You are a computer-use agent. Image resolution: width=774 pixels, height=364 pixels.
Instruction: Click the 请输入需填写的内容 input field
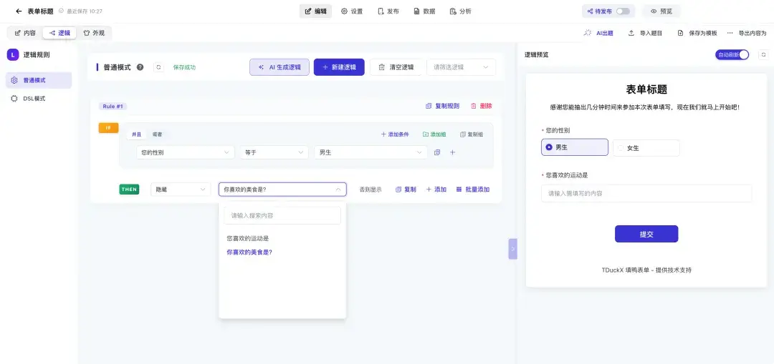[646, 194]
